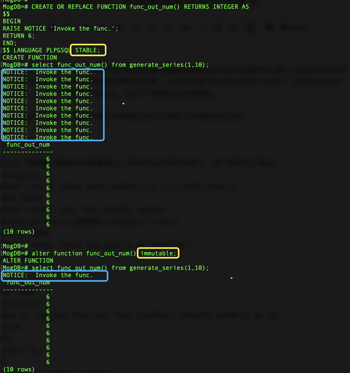
Task: Click the 'alter function func_out_num()' command text
Action: (84, 253)
